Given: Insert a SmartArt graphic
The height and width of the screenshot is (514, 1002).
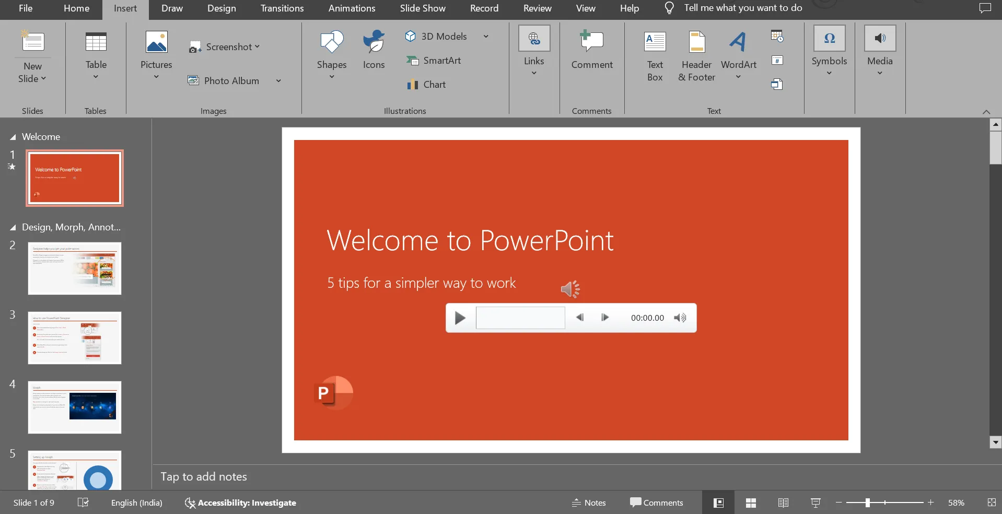Looking at the screenshot, I should (x=434, y=61).
